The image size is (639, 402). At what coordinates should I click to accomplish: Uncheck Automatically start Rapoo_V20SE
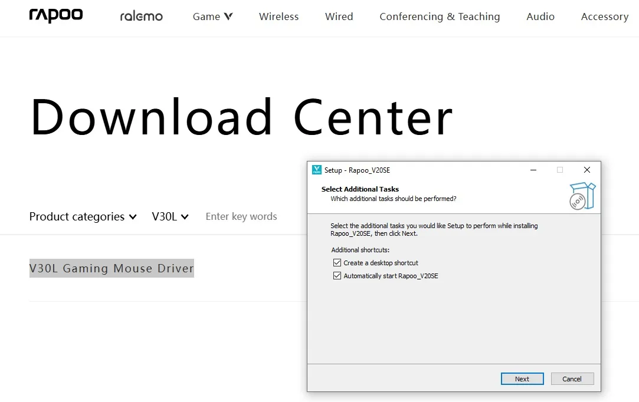pyautogui.click(x=337, y=276)
